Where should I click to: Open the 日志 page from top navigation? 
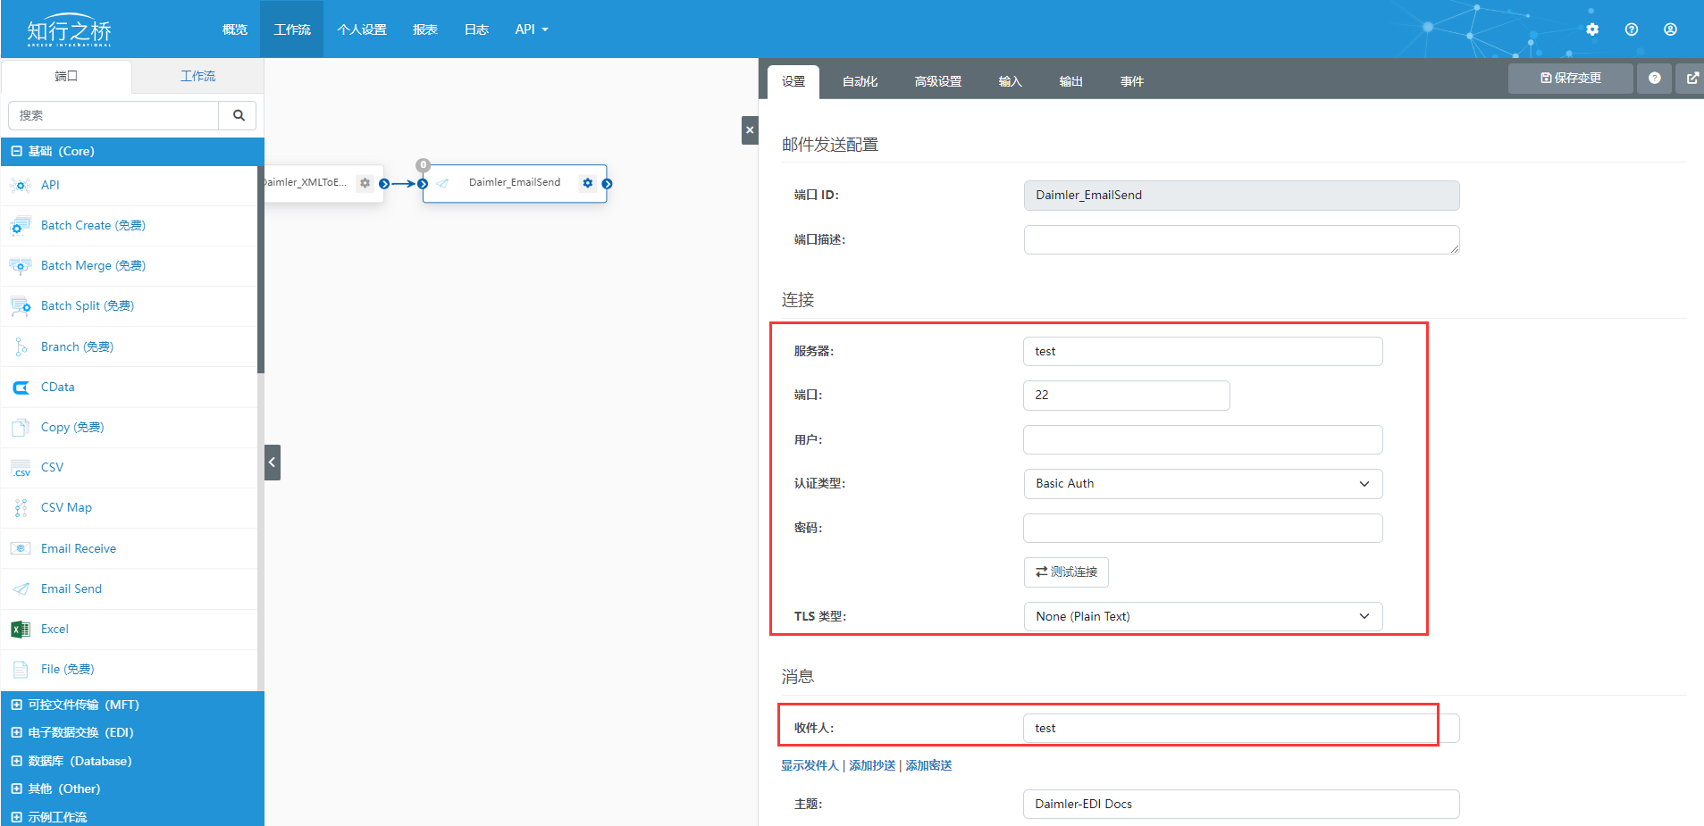pyautogui.click(x=476, y=29)
